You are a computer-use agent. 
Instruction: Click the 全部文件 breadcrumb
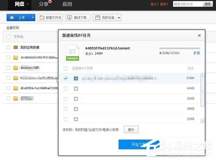(13, 28)
